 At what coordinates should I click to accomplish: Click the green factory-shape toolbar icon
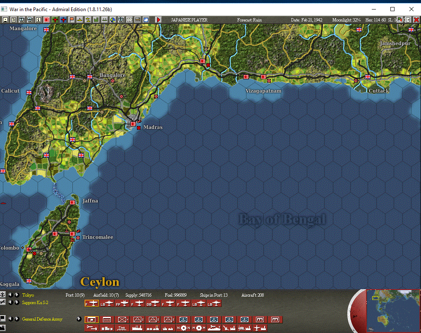pyautogui.click(x=96, y=19)
